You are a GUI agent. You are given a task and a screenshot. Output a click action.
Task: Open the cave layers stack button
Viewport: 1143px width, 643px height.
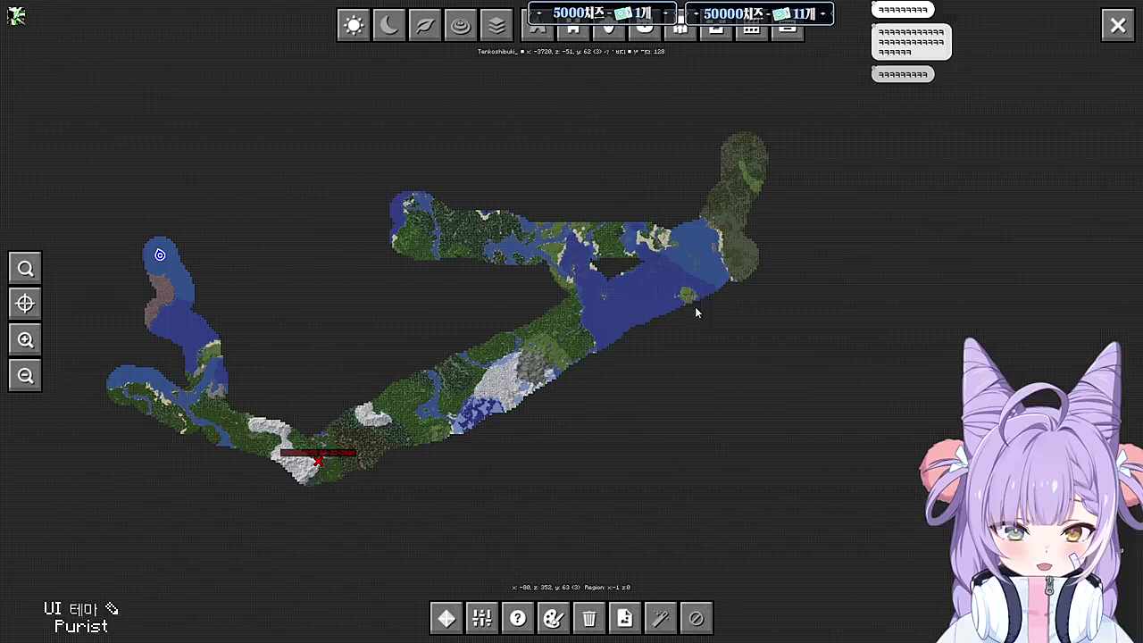pos(496,25)
